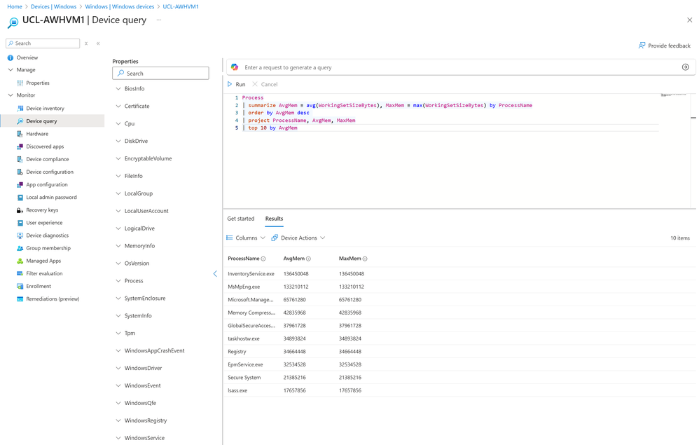Click Cancel query button
Viewport: 699px width, 445px height.
265,84
